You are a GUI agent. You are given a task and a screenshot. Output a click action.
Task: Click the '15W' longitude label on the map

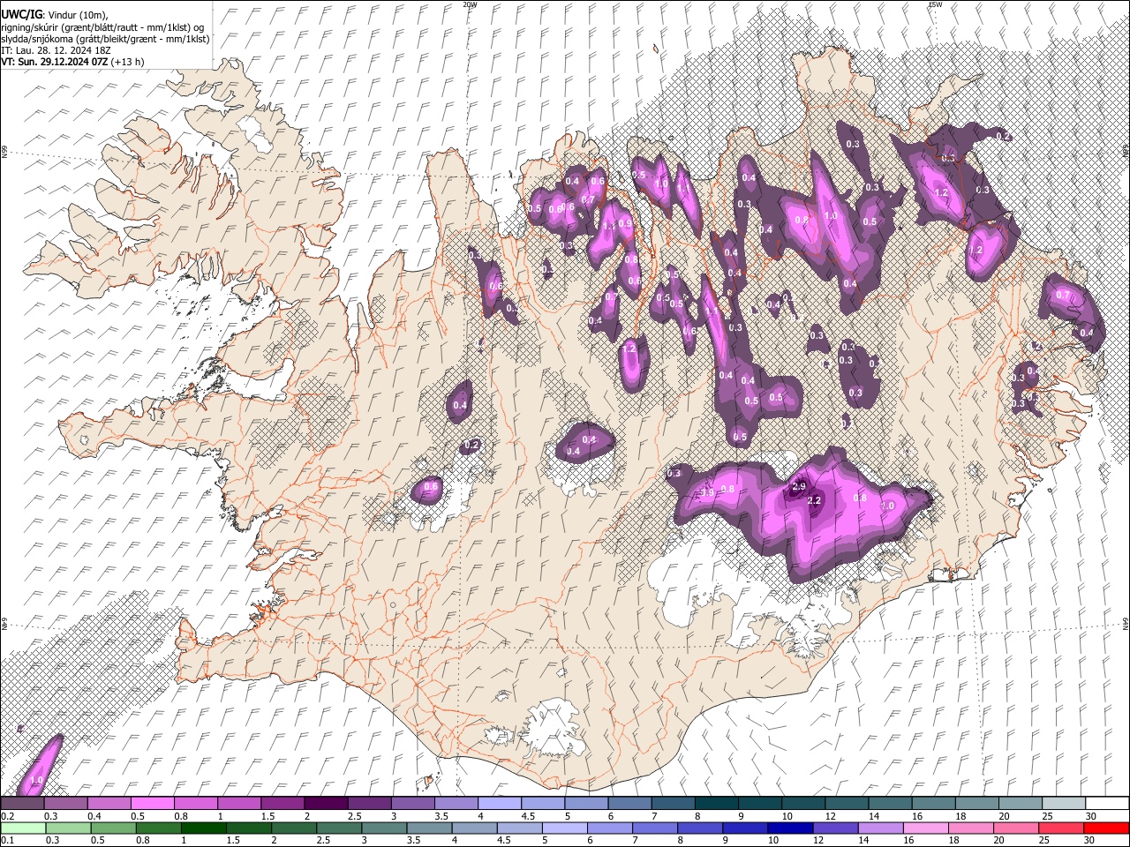click(935, 4)
